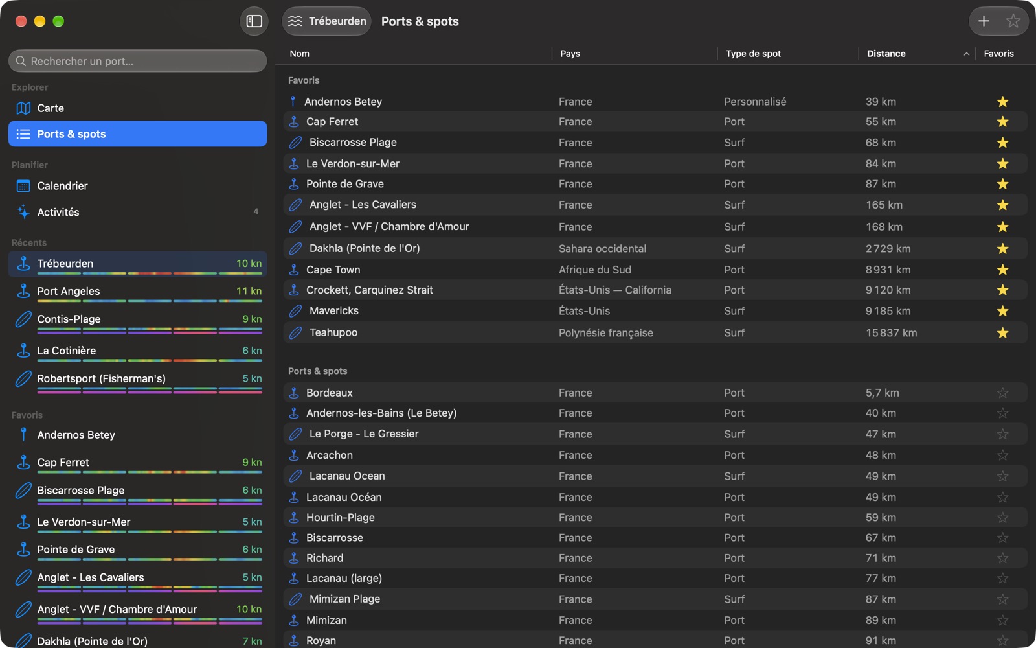Click the Activités sparkle icon
The width and height of the screenshot is (1036, 648).
[x=23, y=212]
